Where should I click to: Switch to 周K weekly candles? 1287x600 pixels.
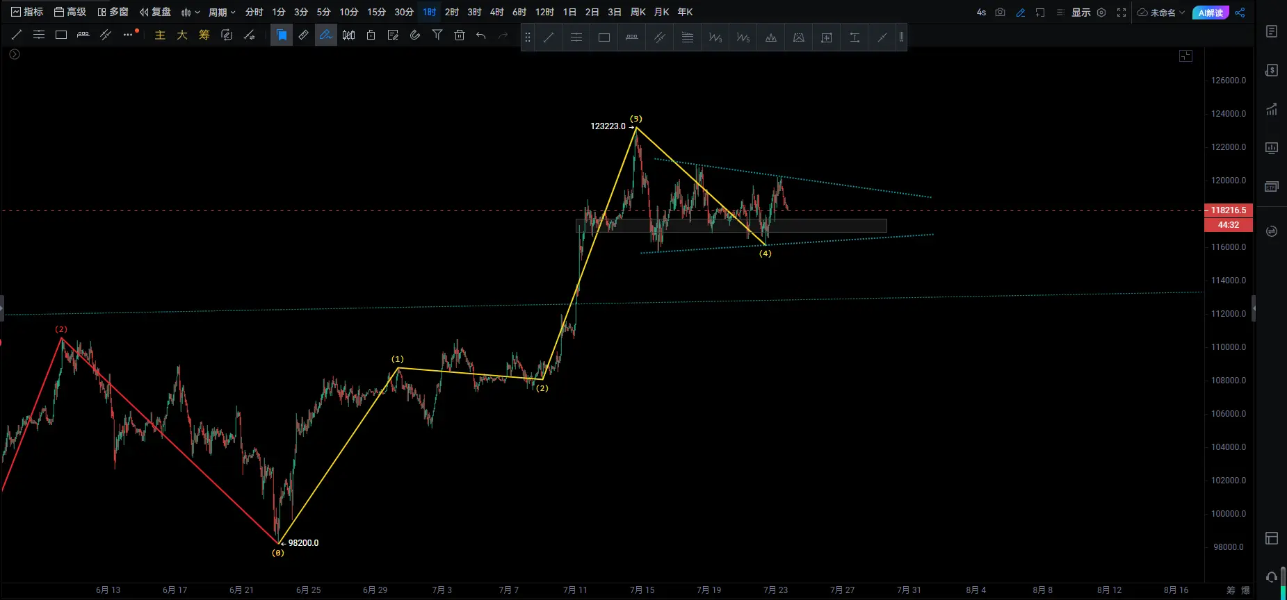click(638, 12)
